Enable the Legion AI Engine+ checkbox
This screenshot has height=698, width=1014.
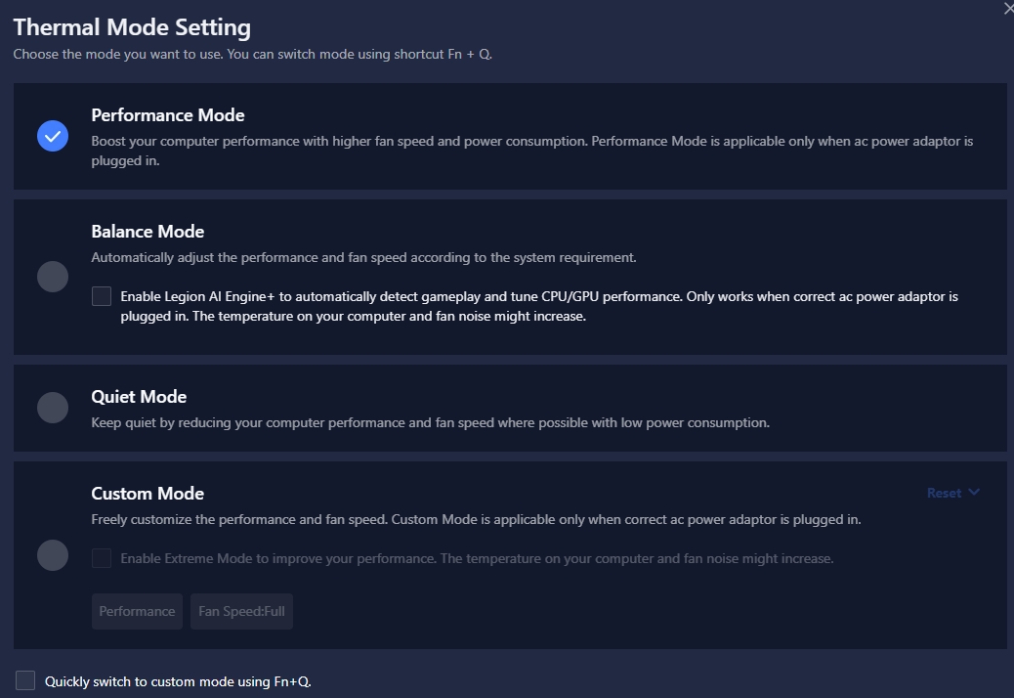point(102,296)
